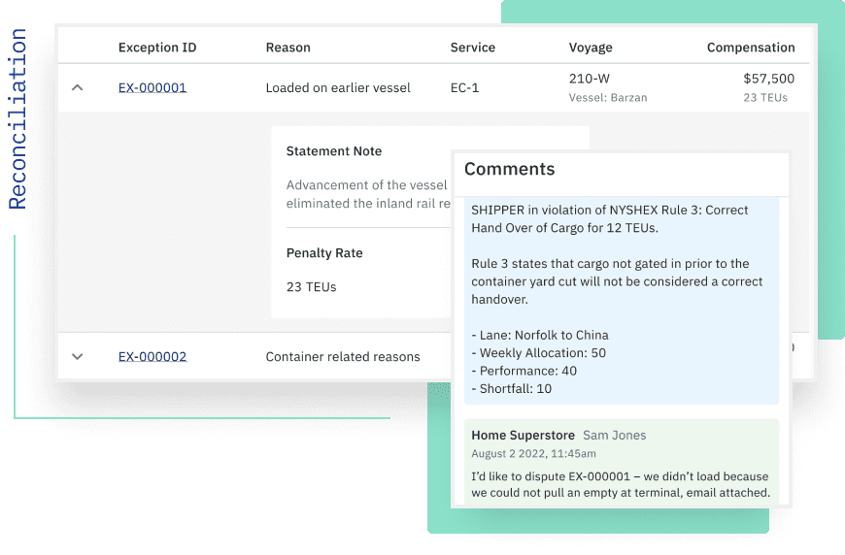Image resolution: width=845 pixels, height=555 pixels.
Task: Select the blue SHIPPER violation comment
Action: 622,301
